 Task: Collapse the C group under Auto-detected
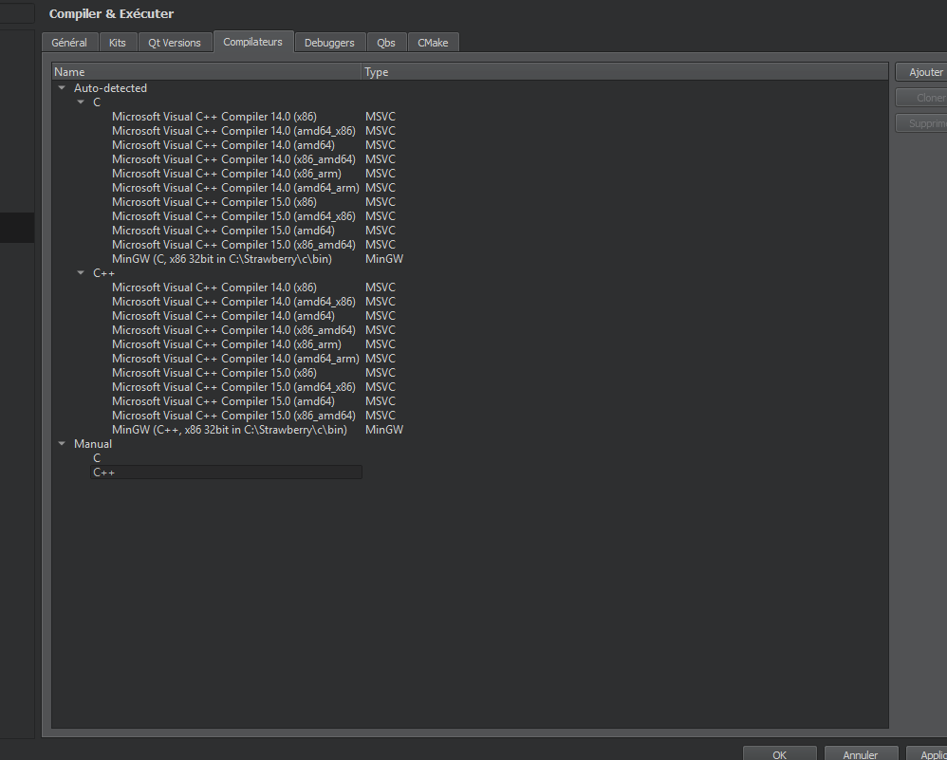[81, 102]
